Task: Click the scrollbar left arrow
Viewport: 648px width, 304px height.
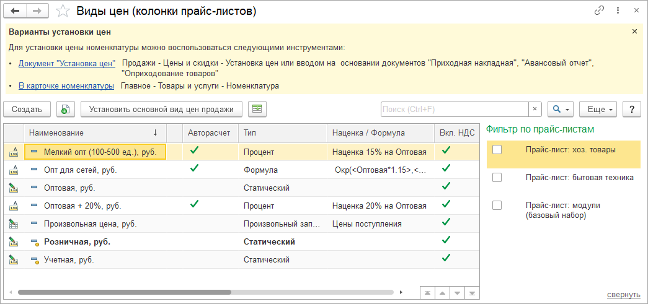Action: [9, 292]
